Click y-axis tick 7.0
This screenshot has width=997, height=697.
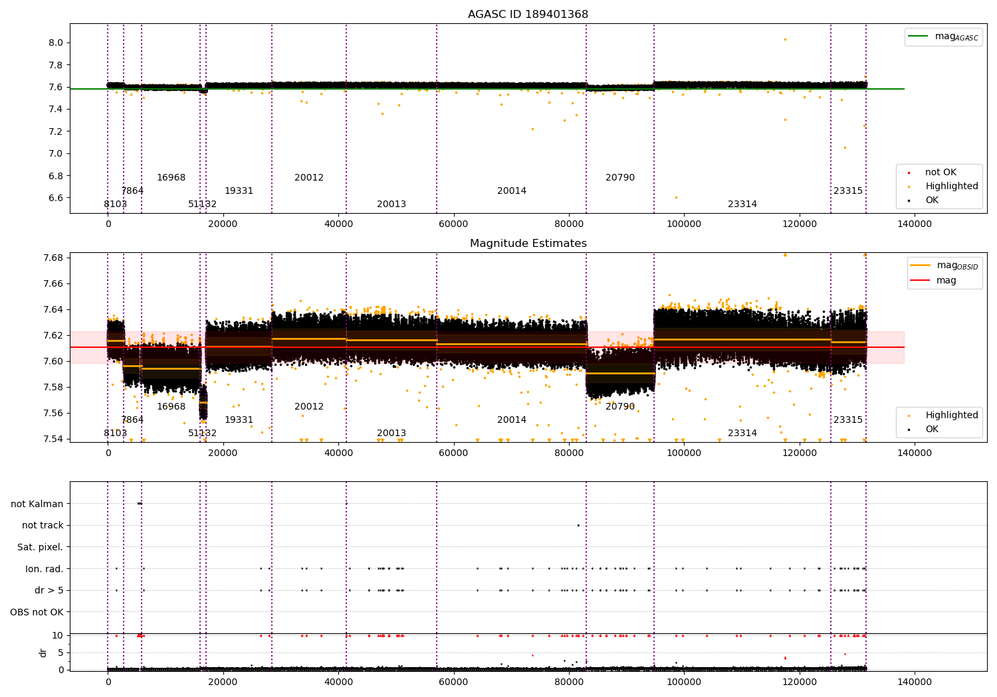coord(55,153)
